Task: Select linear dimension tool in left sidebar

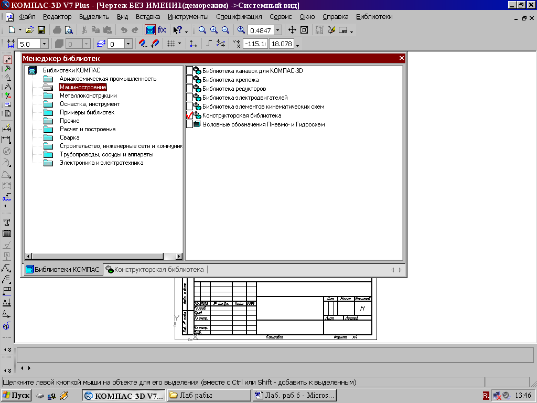Action: tap(6, 140)
